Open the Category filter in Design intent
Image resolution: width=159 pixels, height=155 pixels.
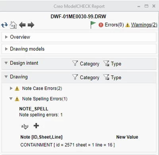point(86,64)
